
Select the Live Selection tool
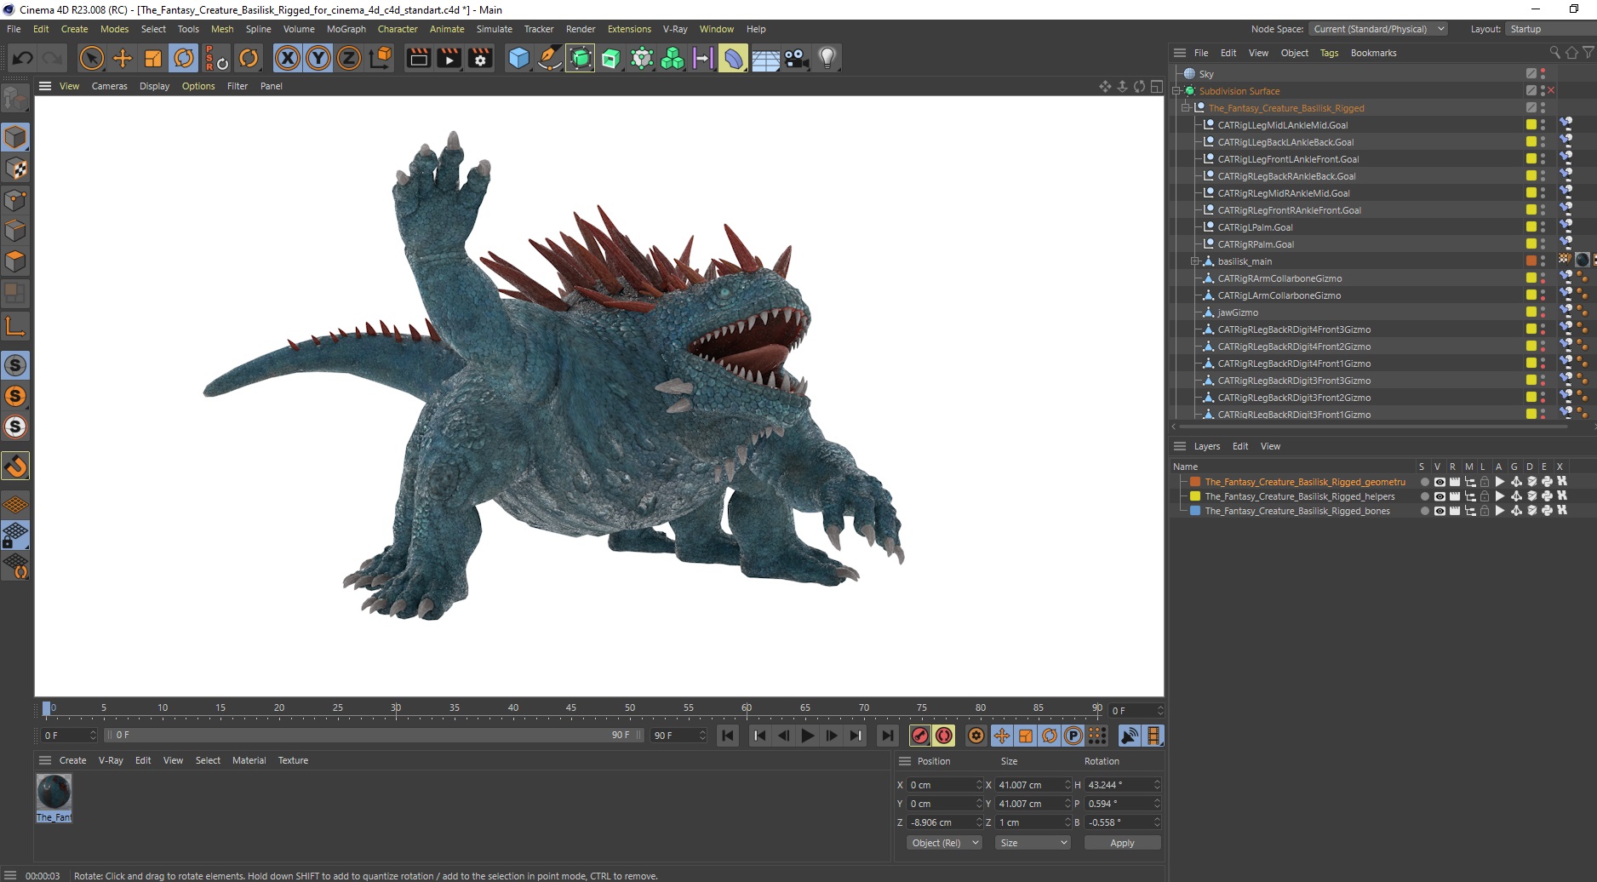(x=91, y=58)
